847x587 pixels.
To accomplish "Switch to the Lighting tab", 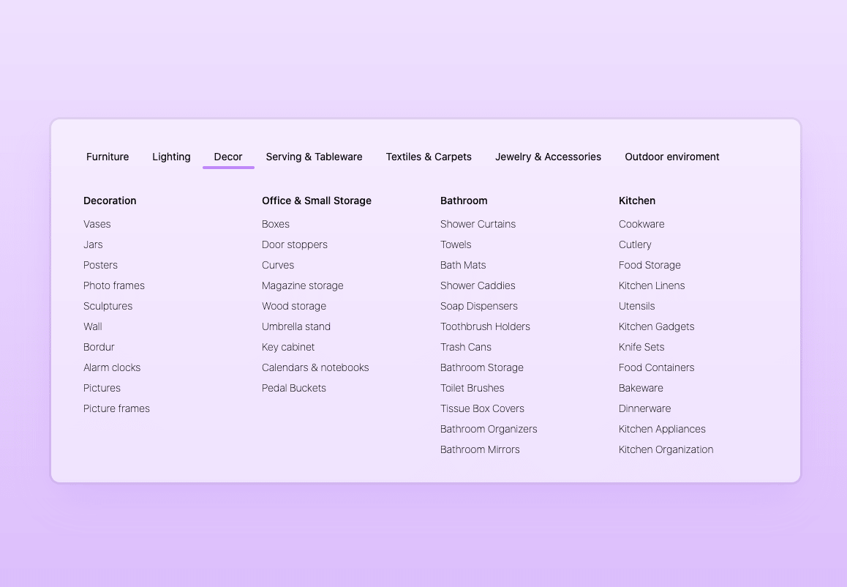I will coord(171,157).
